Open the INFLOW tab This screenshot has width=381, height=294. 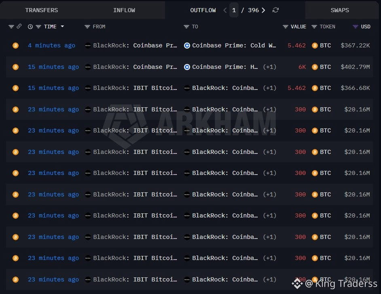pos(124,10)
